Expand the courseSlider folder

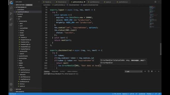(x=24, y=28)
